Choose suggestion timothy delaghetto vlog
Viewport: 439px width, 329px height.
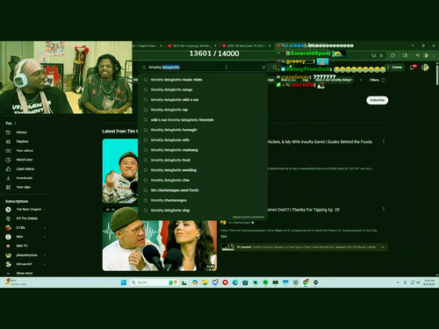coord(203,211)
